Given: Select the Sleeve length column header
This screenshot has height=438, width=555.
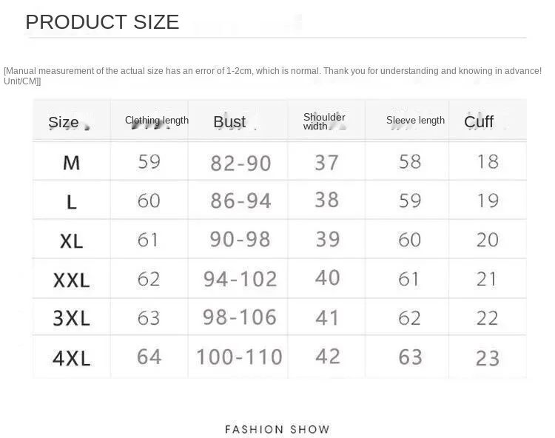Looking at the screenshot, I should tap(415, 121).
